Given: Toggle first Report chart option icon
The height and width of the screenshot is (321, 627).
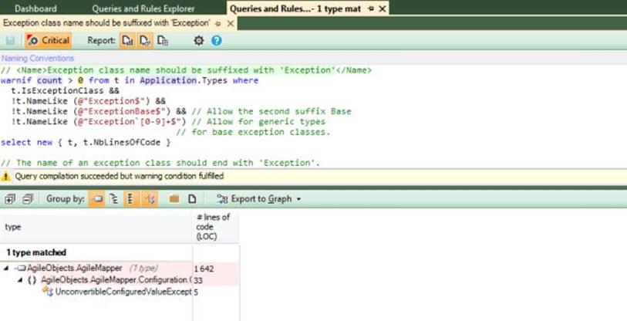Looking at the screenshot, I should pyautogui.click(x=127, y=40).
